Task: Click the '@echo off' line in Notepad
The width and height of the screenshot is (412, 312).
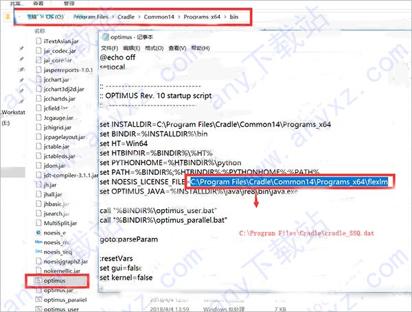Action: [x=117, y=57]
